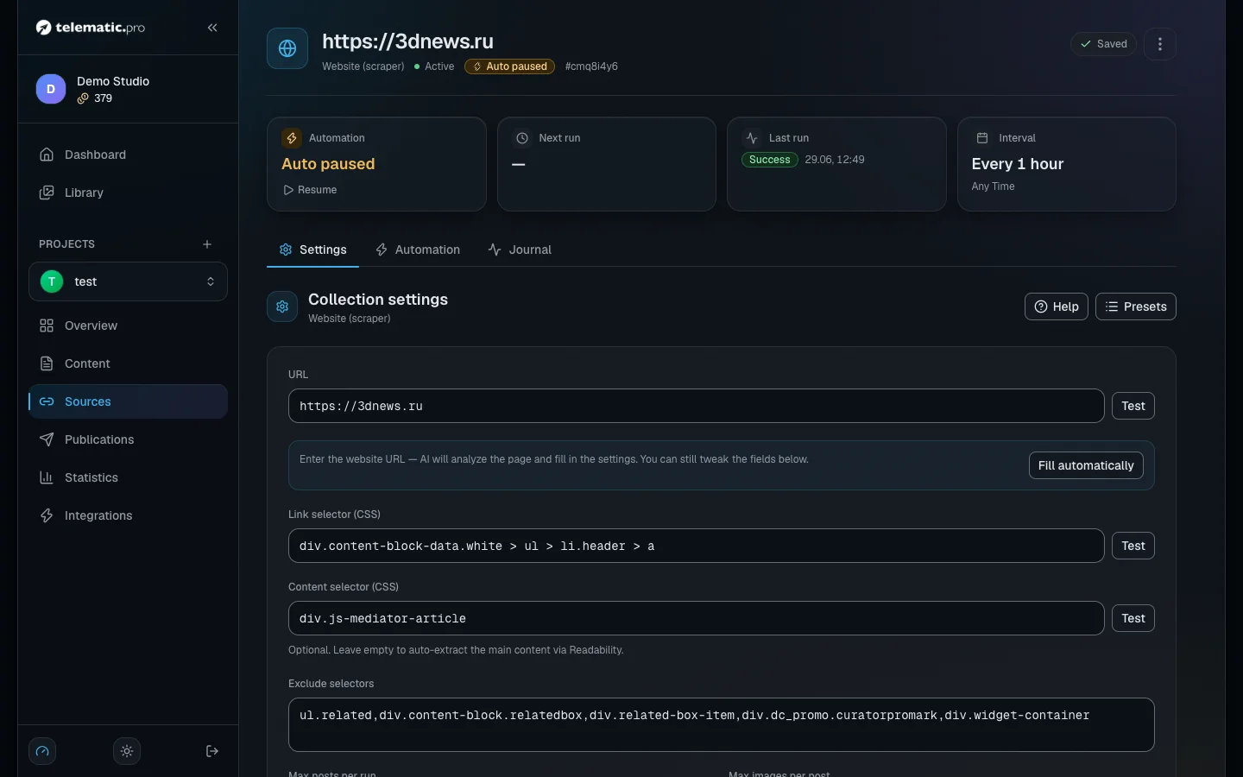Click the Exclude selectors text area
The width and height of the screenshot is (1243, 777).
coord(722,724)
